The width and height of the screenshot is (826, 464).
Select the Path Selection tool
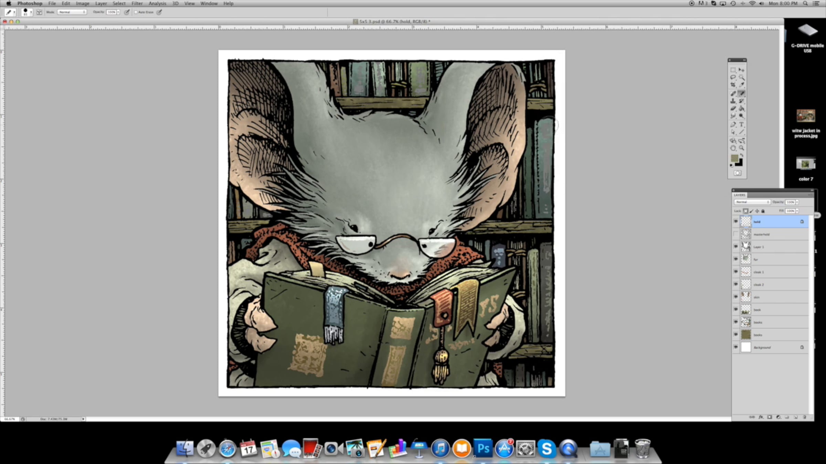(x=733, y=132)
